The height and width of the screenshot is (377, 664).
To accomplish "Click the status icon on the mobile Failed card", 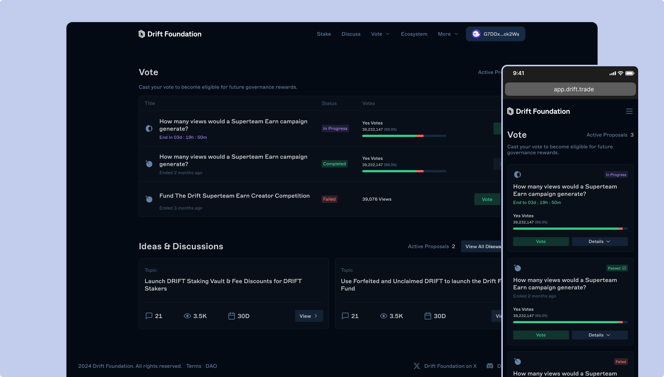I will pyautogui.click(x=518, y=362).
